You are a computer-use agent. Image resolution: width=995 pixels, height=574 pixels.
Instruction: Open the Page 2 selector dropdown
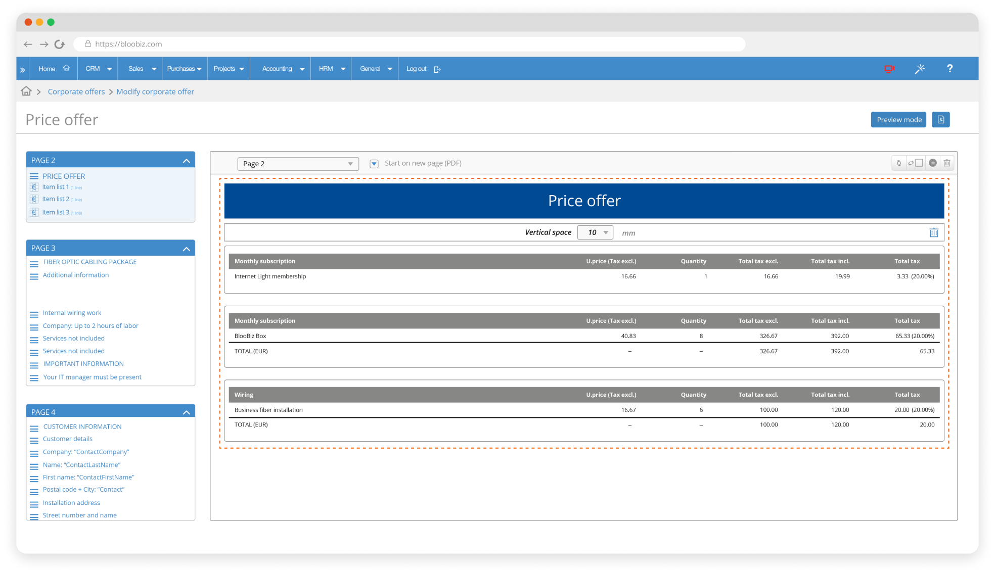click(298, 164)
